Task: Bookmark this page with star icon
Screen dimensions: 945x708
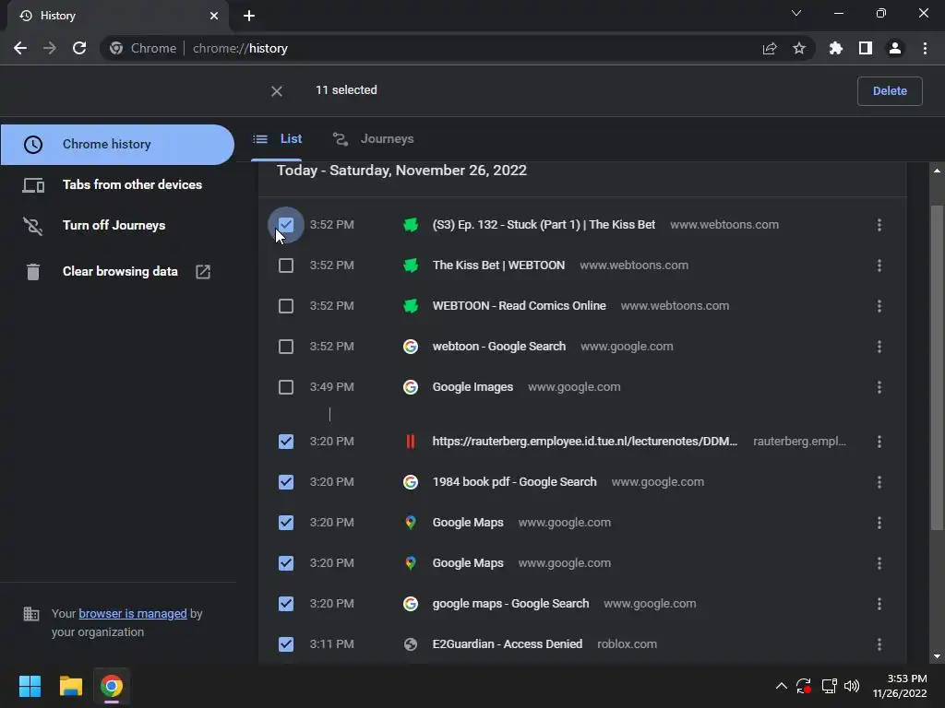Action: [x=799, y=48]
